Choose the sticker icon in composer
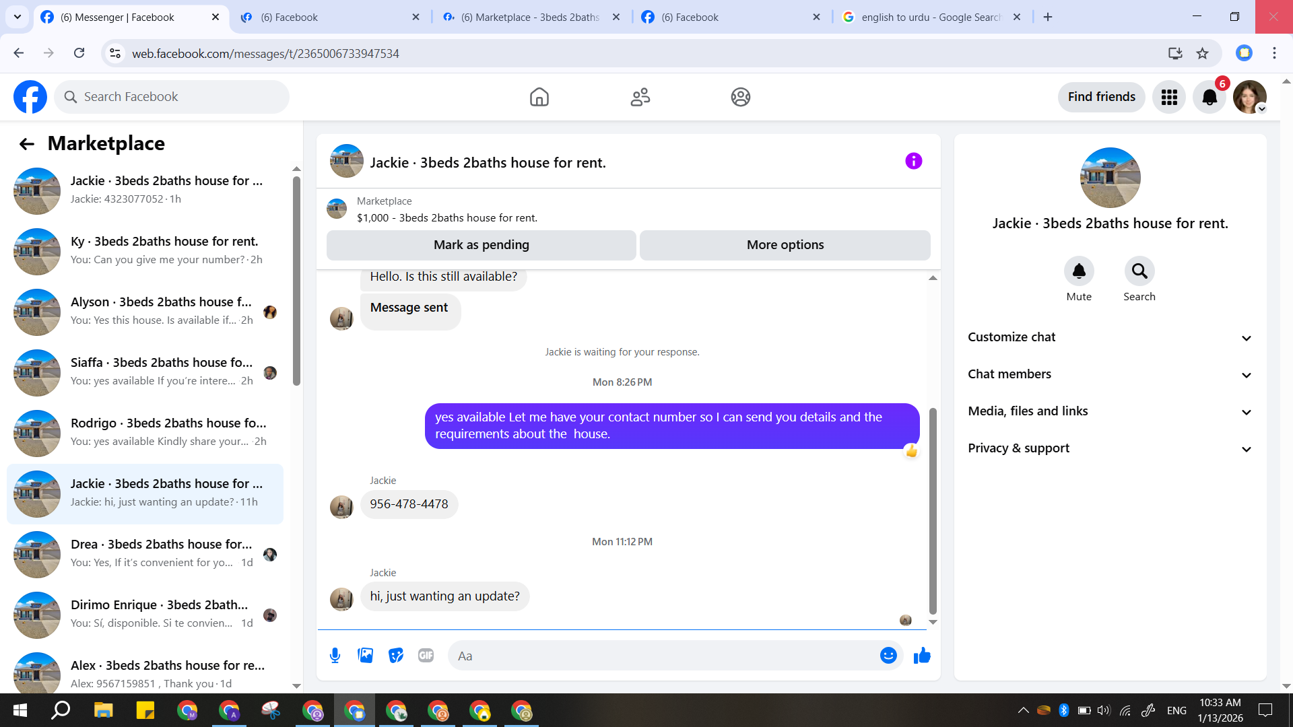 (396, 656)
